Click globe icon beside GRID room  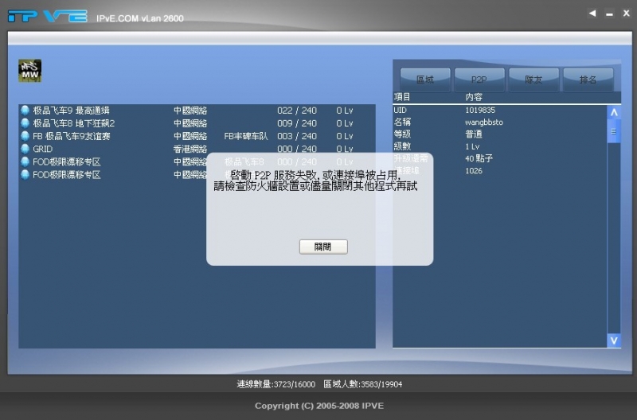25,149
